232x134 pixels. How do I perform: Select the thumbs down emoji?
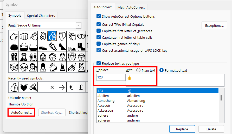[x=62, y=36]
